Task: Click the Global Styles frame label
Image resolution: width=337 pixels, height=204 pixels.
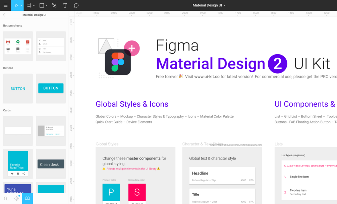Action: pyautogui.click(x=107, y=144)
